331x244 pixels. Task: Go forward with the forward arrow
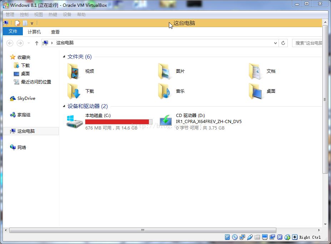coord(20,43)
